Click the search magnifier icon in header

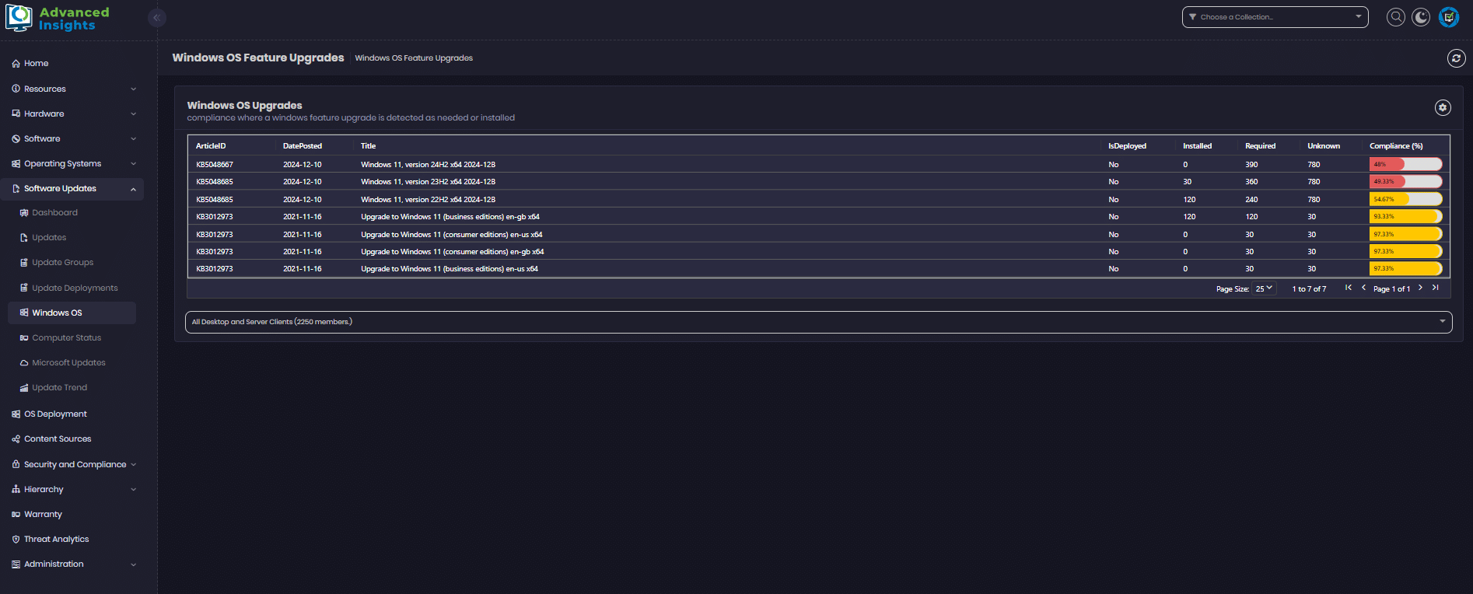click(x=1396, y=17)
